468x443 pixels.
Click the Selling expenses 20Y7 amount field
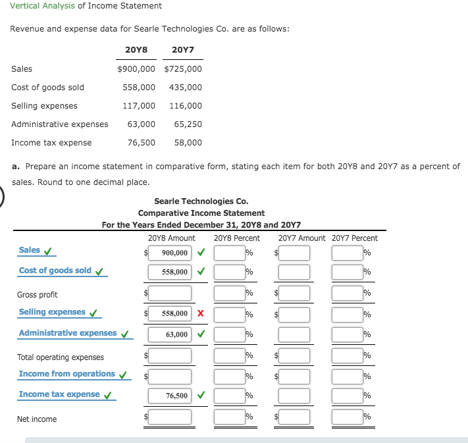pyautogui.click(x=294, y=315)
